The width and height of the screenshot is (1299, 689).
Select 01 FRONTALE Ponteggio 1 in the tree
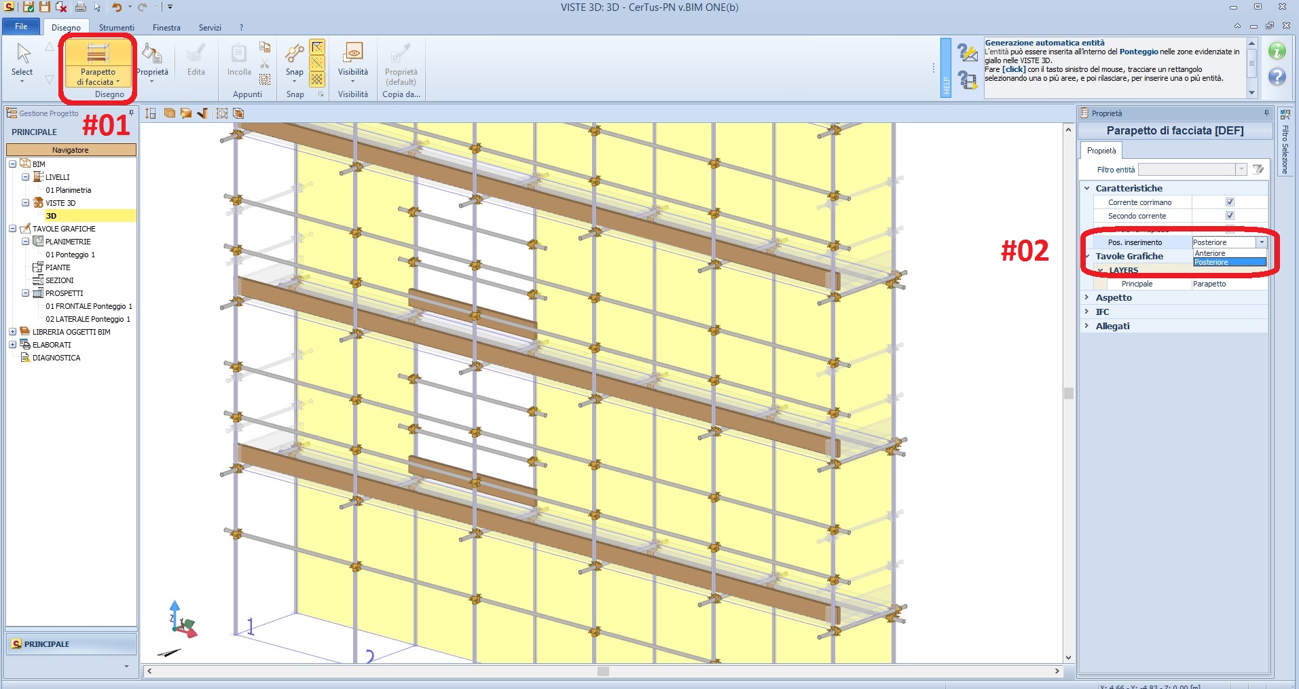[89, 306]
